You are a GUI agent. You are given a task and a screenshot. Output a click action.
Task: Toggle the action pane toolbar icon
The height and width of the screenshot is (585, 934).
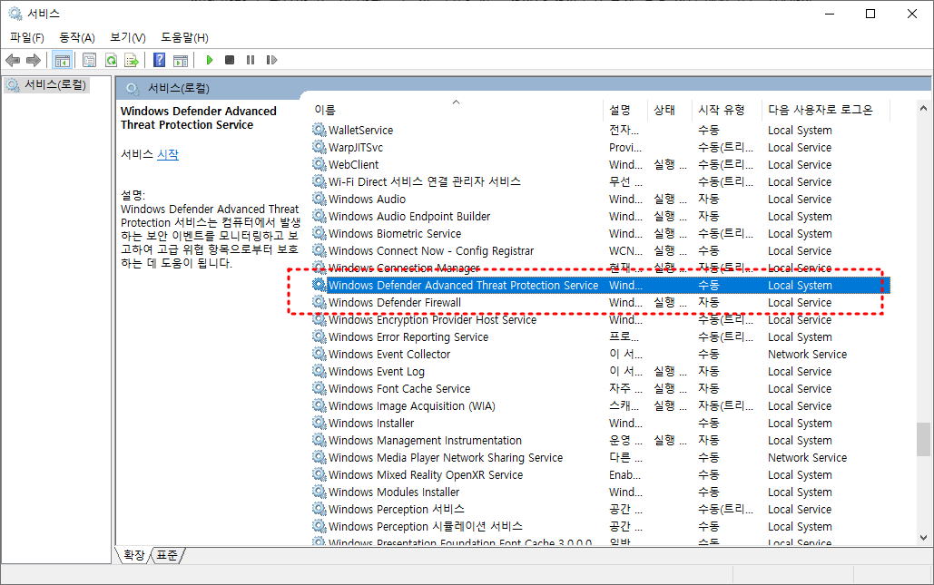click(x=181, y=60)
